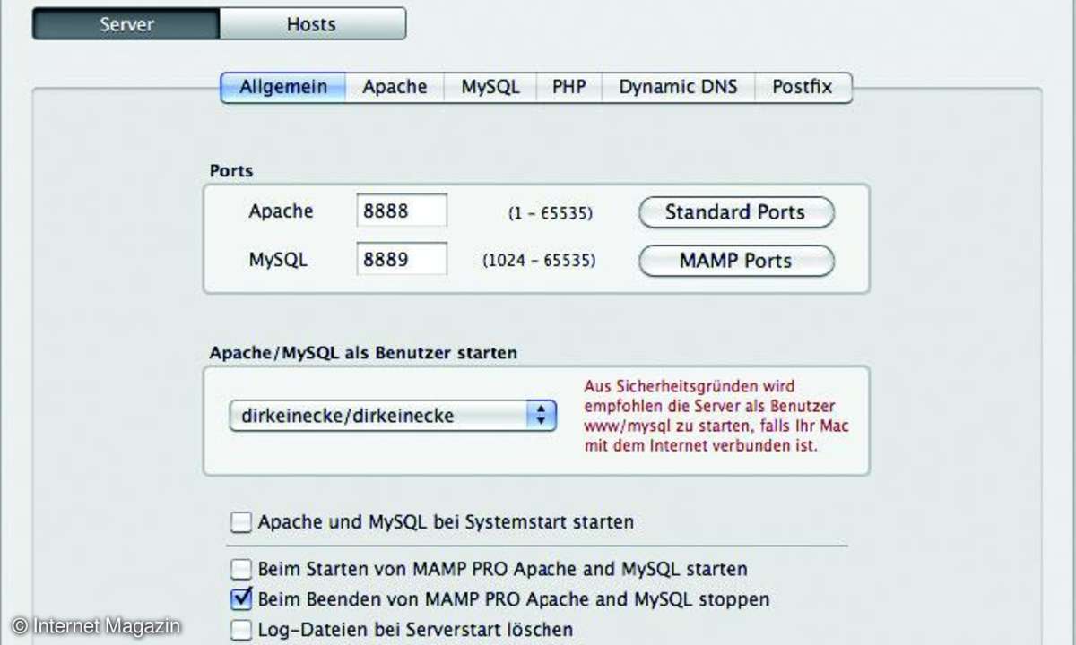Open the MySQL settings tab

pyautogui.click(x=490, y=87)
